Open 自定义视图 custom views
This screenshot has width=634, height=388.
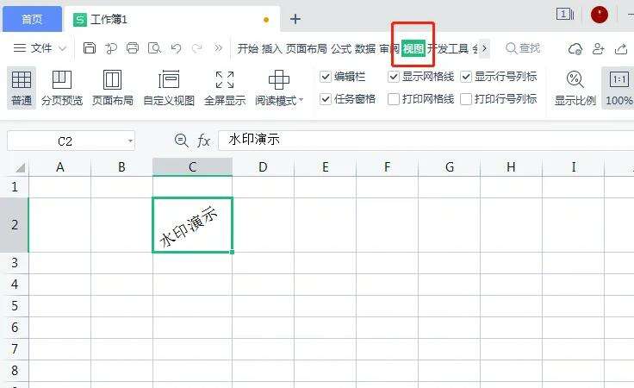click(x=169, y=88)
